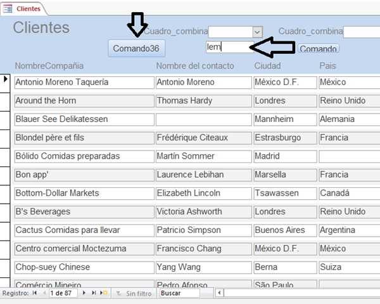Go to first record navigation button
Screen dimensions: 380x304
34,293
